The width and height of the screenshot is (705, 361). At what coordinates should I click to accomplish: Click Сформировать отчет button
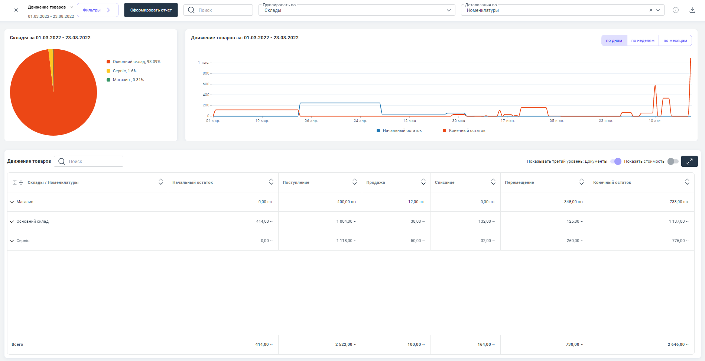151,10
